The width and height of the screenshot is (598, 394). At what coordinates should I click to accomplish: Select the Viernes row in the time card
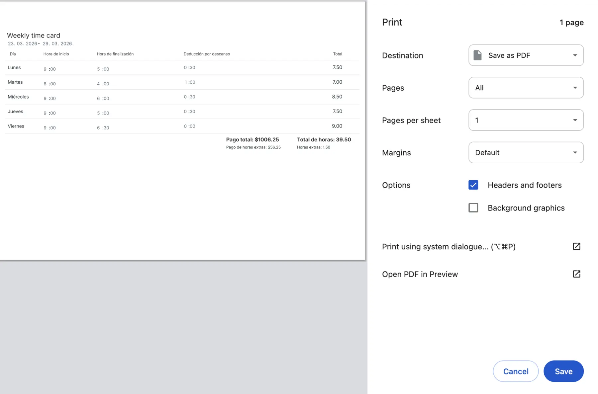[x=16, y=126]
